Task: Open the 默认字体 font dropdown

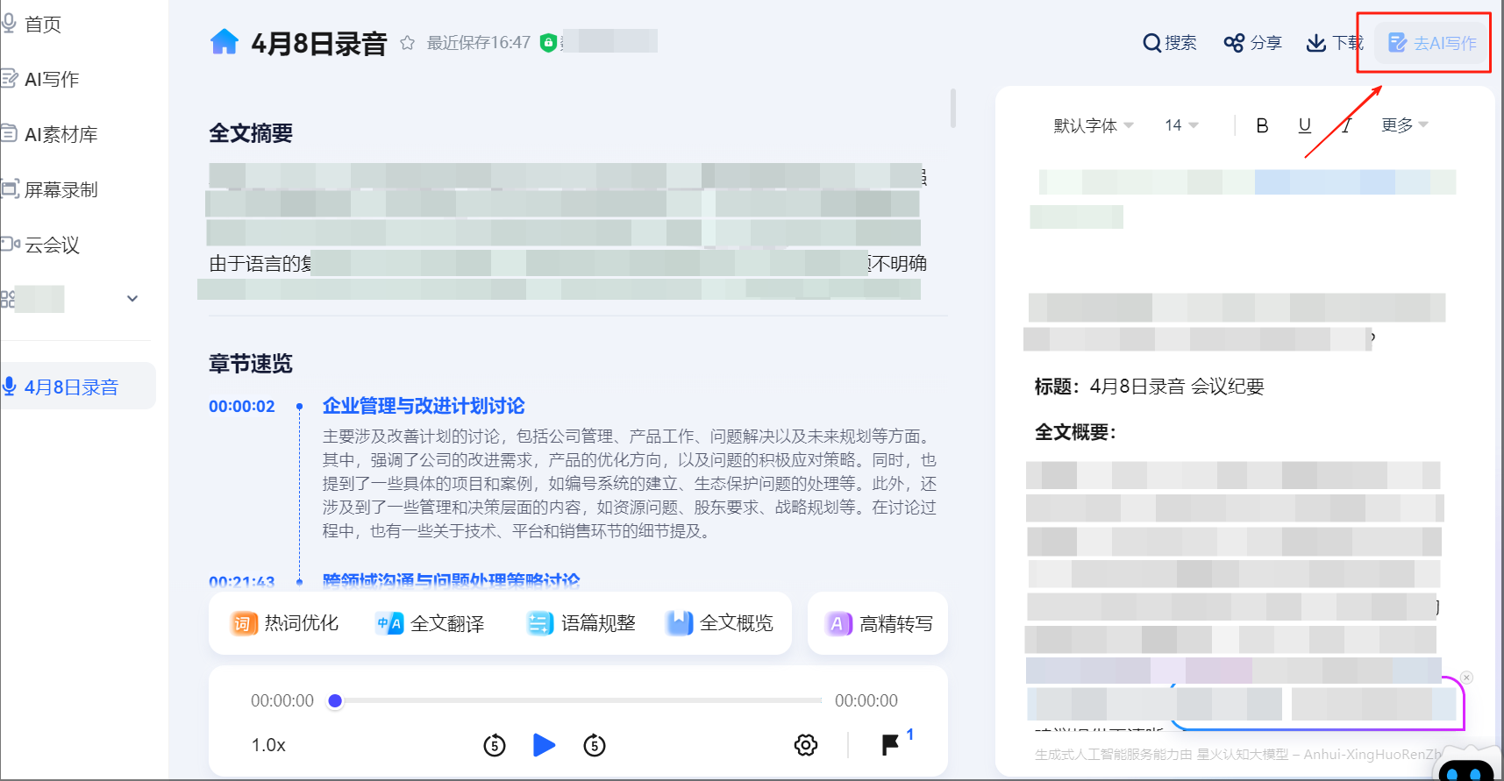Action: (x=1093, y=125)
